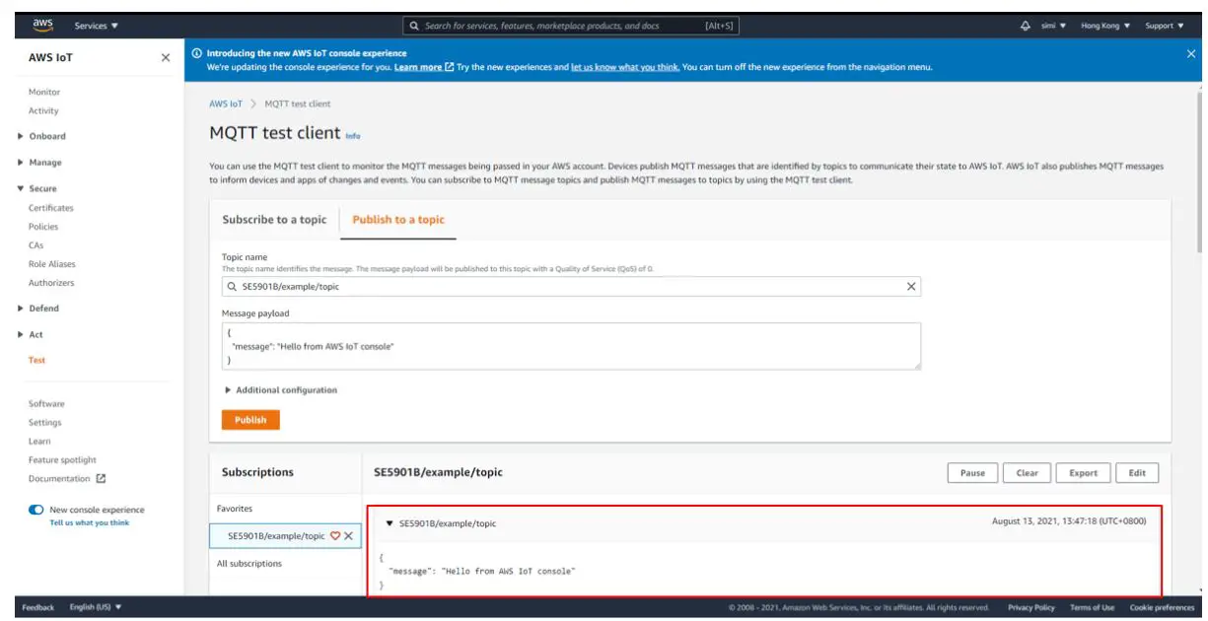Collapse the SE5901B/example/topic message entry
The image size is (1208, 621).
[390, 523]
